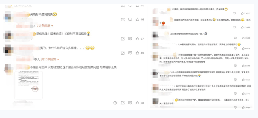258x118 pixels.
Task: Expand the 共15条回复 replies
Action: tap(50, 59)
